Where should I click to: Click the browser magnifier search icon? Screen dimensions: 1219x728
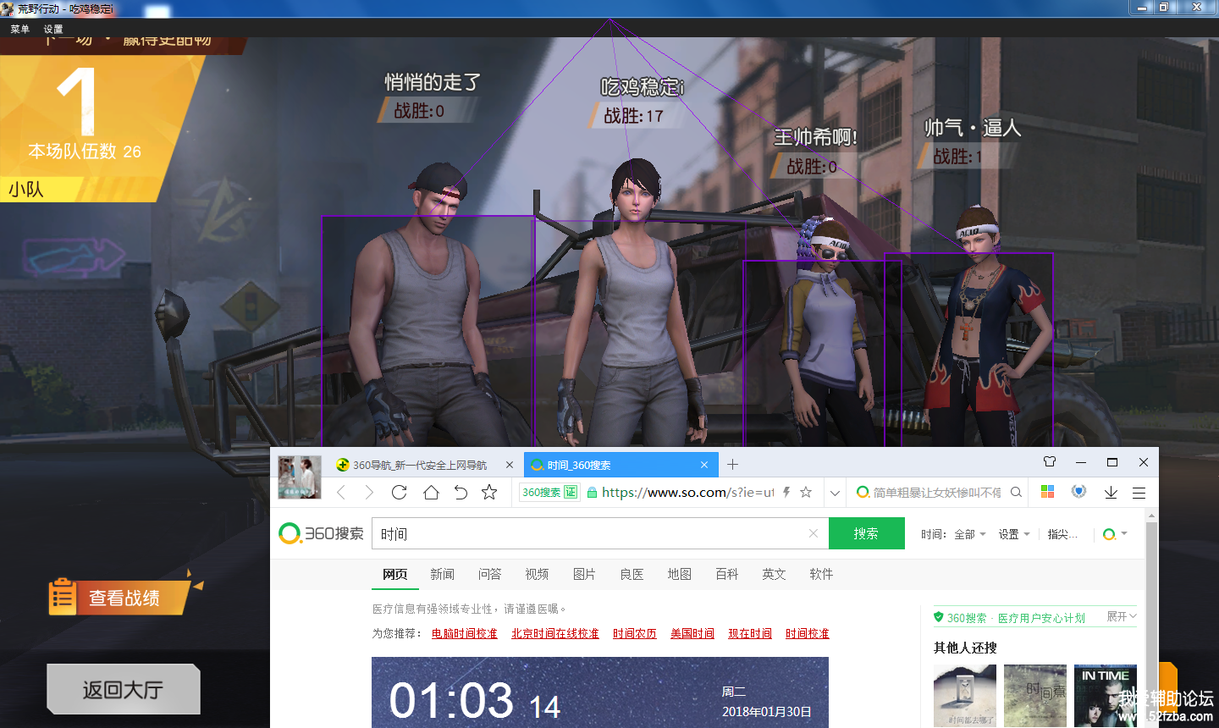1016,492
